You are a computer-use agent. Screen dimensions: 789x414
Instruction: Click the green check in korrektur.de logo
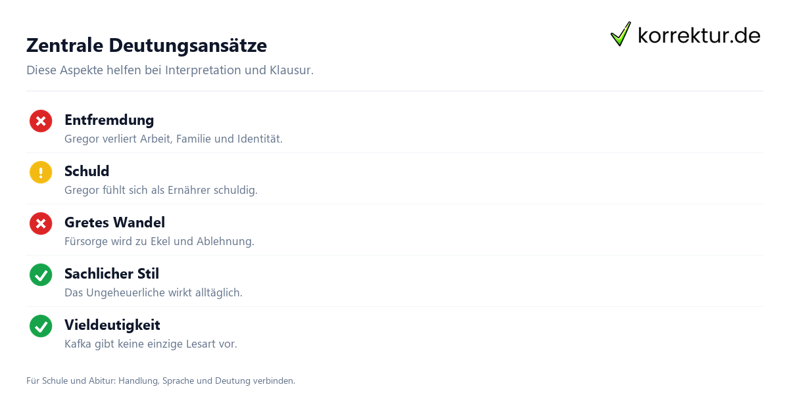(x=621, y=34)
